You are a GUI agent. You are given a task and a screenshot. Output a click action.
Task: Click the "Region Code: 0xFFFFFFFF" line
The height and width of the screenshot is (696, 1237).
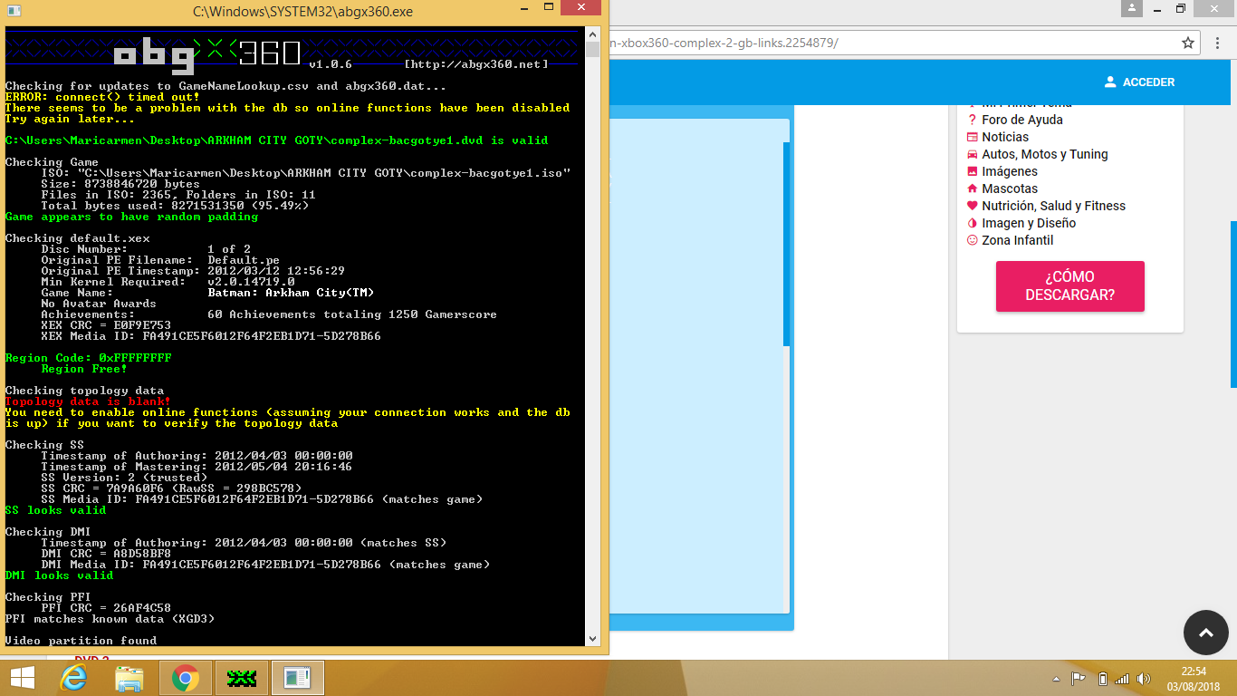pyautogui.click(x=88, y=358)
